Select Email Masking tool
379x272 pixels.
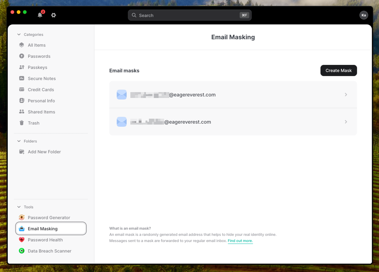coord(51,228)
